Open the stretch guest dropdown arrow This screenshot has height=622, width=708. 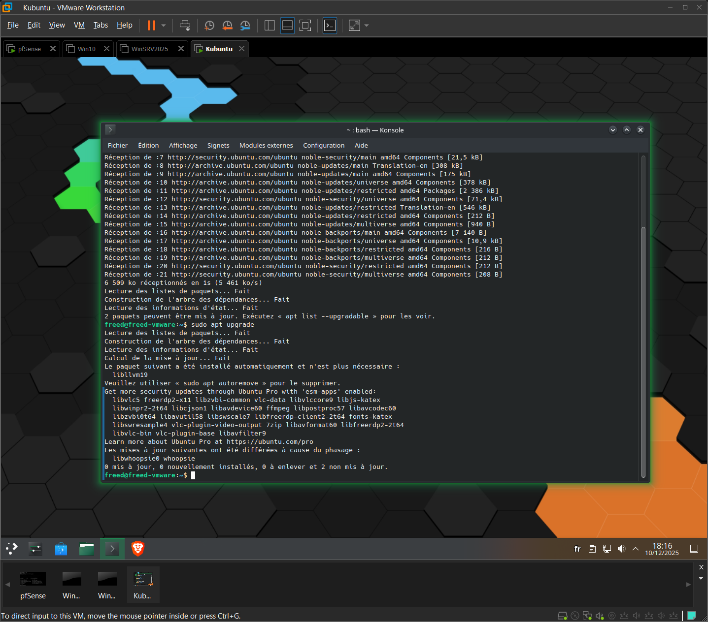coord(367,26)
